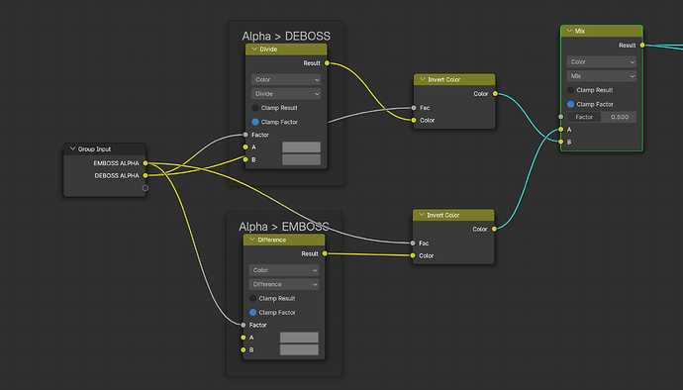Enable Clamp Result in the Mix node
Screen dimensions: 683x390
tap(570, 90)
